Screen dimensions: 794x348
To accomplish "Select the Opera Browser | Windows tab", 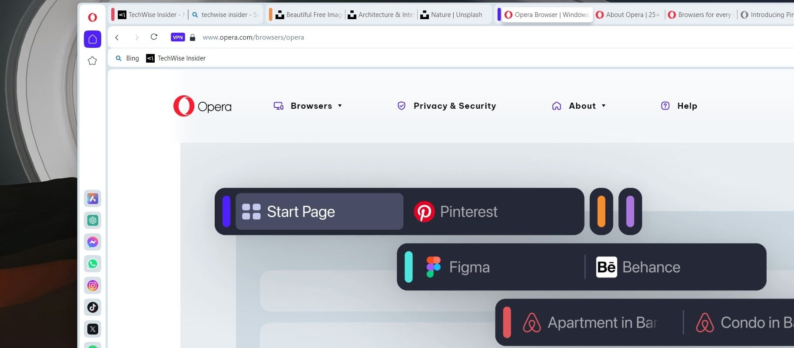I will click(x=548, y=15).
